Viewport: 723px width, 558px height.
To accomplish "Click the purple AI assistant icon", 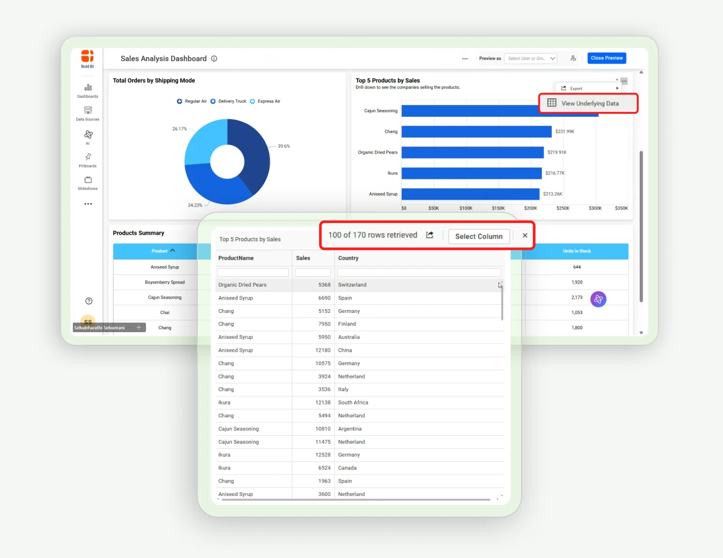I will 598,299.
